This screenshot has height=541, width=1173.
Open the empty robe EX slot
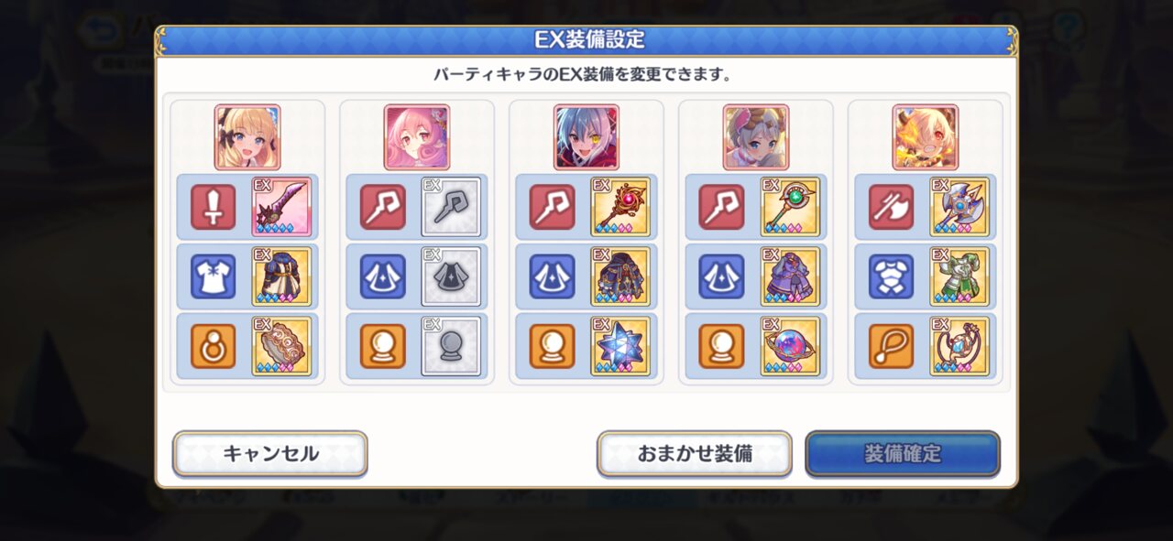[x=451, y=276]
